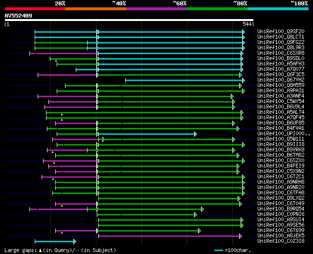Click the UniRef100_B4FVA1 label
The image size is (313, 254).
tap(281, 128)
